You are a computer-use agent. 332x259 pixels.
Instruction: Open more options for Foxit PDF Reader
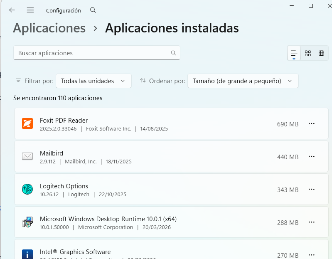click(312, 123)
